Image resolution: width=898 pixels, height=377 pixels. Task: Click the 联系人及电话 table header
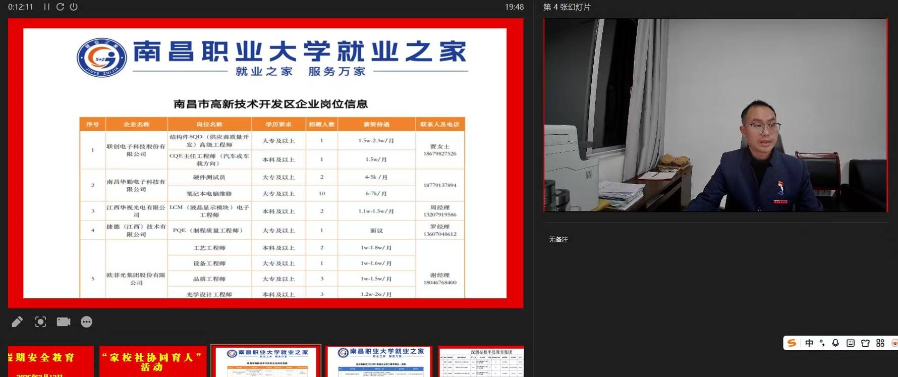tap(440, 124)
